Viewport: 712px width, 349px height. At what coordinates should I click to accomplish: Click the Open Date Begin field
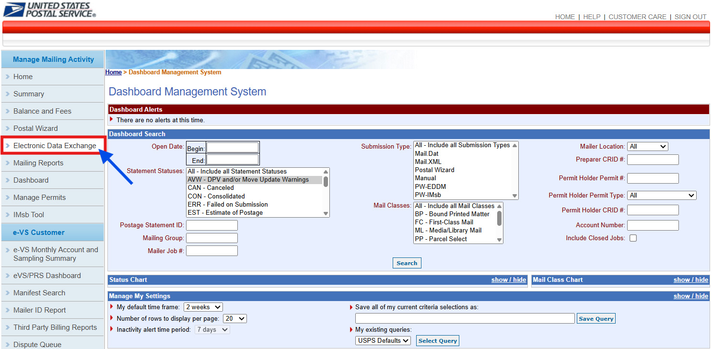coord(233,148)
